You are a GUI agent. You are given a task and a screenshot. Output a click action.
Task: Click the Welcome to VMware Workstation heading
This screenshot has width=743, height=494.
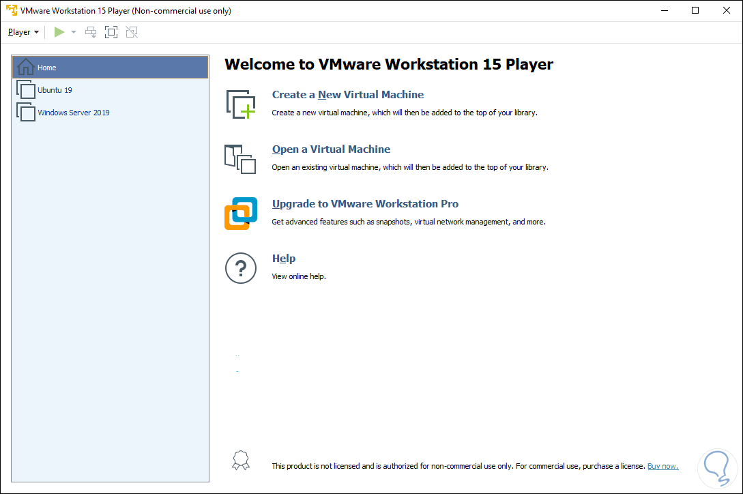tap(389, 64)
